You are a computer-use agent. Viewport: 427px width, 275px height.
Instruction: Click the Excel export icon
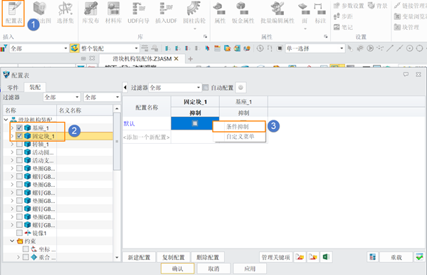pos(326,257)
